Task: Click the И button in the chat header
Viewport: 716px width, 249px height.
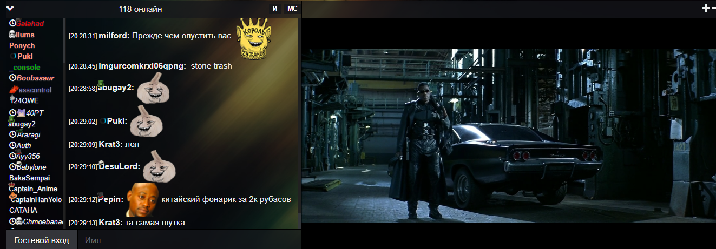Action: tap(275, 9)
